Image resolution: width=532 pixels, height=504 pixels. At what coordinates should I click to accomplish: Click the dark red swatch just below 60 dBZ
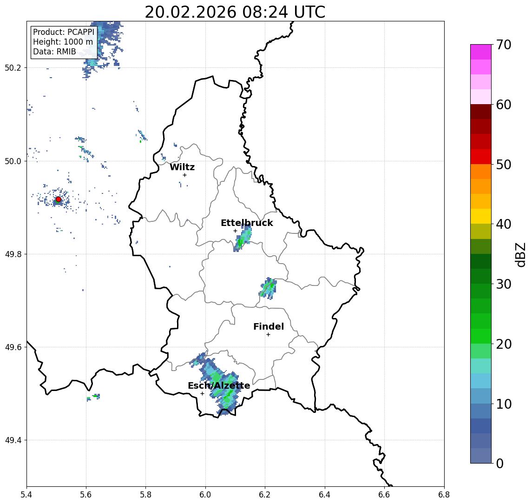pyautogui.click(x=481, y=112)
